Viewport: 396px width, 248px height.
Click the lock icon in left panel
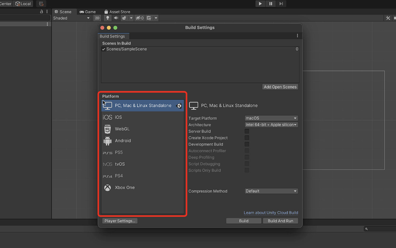[41, 12]
